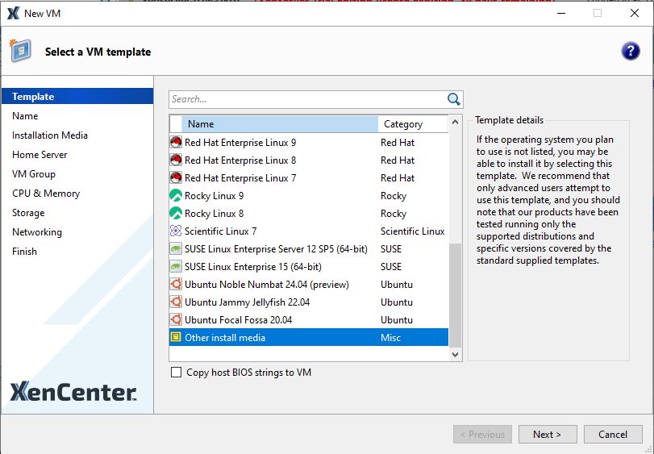Click the Other install media icon
This screenshot has height=454, width=654.
176,337
